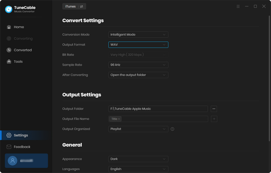
Task: Click the Converting spinner icon
Action: pos(9,38)
